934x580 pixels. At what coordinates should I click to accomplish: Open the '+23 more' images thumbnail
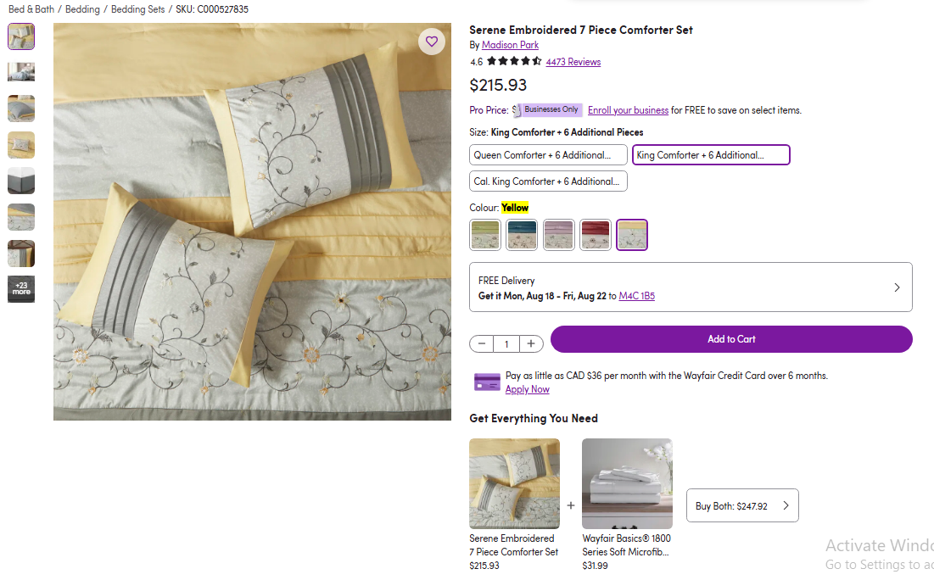tap(21, 289)
